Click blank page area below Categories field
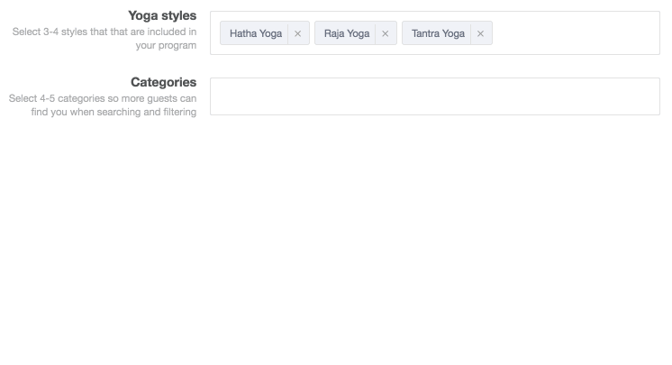Image resolution: width=672 pixels, height=365 pixels. [336, 241]
